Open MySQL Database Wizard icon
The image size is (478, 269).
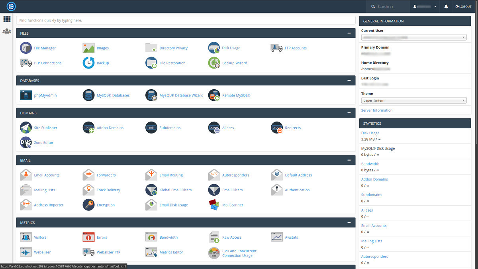click(x=151, y=95)
